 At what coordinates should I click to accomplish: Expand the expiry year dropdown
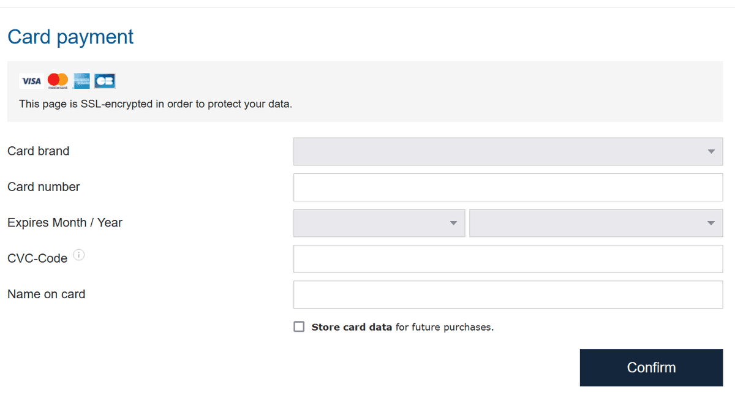coord(595,223)
